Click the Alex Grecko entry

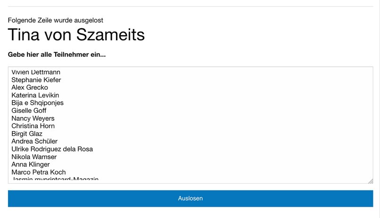tap(30, 87)
